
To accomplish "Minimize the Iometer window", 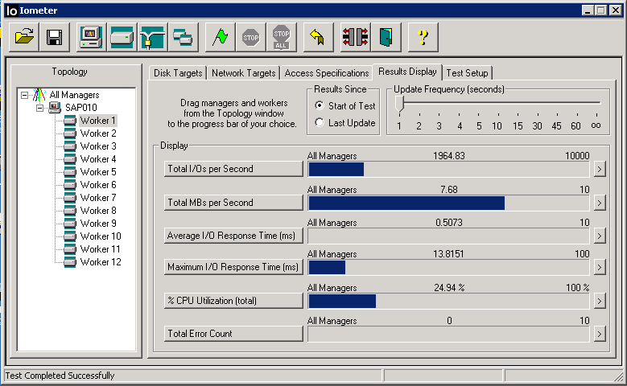I will point(588,10).
